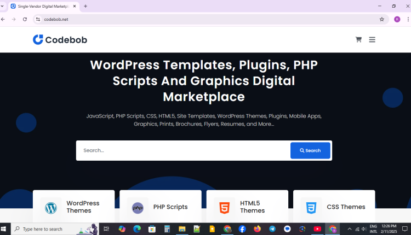Screen dimensions: 411x235
Task: Open the ENG INTL language switcher
Action: pyautogui.click(x=373, y=229)
